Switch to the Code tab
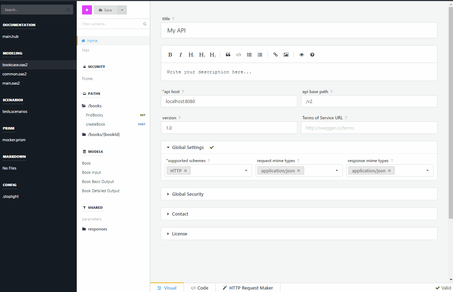The height and width of the screenshot is (292, 453). pos(199,288)
